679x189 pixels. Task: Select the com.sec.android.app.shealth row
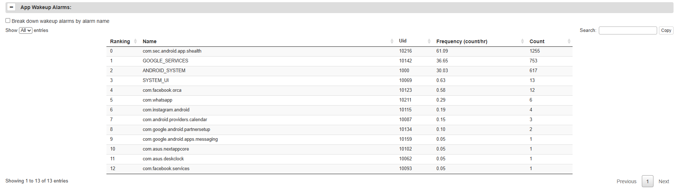[x=172, y=51]
